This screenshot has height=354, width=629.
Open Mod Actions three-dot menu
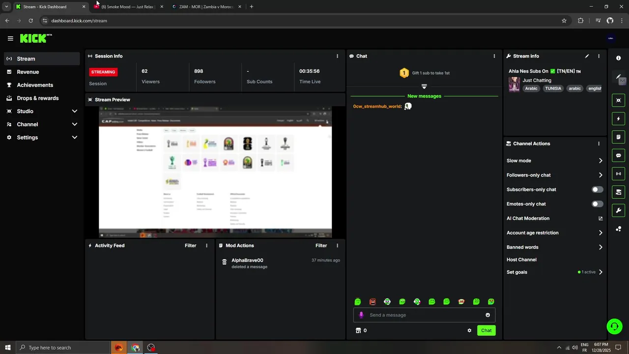click(x=337, y=245)
